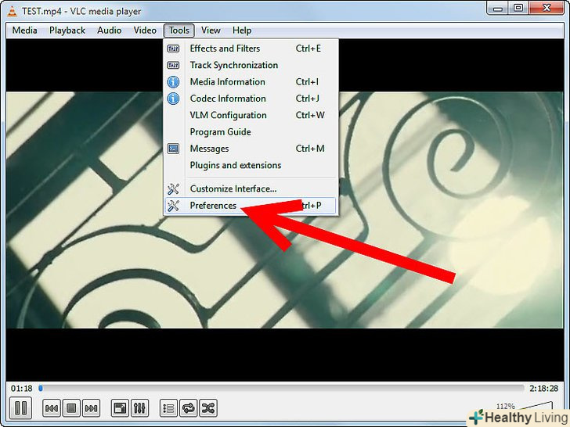Open the Video menu
This screenshot has width=570, height=427.
pyautogui.click(x=145, y=30)
